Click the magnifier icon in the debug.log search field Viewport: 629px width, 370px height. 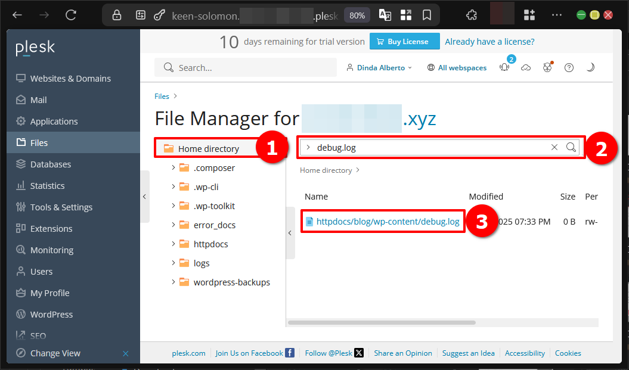pyautogui.click(x=571, y=147)
